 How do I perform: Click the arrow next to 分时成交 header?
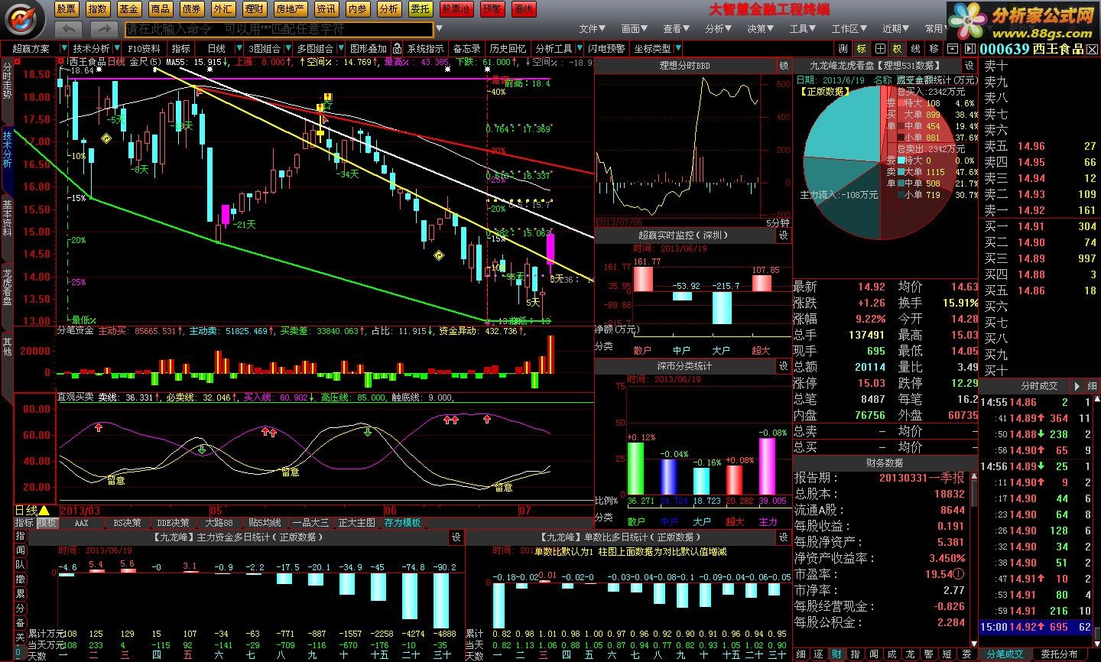[x=1077, y=386]
